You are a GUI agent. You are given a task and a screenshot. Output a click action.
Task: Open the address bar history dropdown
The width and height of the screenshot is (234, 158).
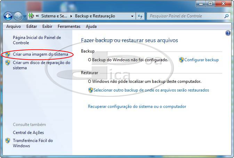point(132,16)
